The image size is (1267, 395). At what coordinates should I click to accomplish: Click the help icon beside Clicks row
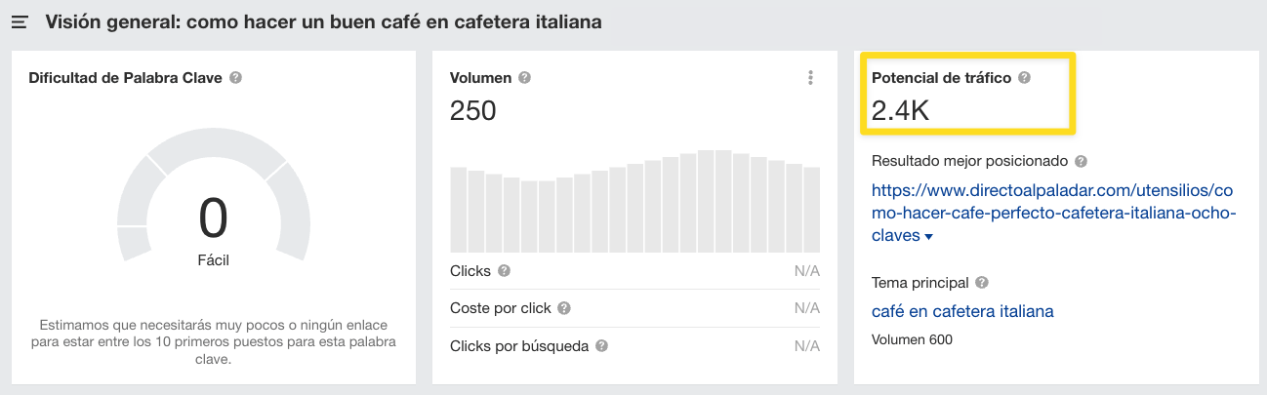[504, 271]
